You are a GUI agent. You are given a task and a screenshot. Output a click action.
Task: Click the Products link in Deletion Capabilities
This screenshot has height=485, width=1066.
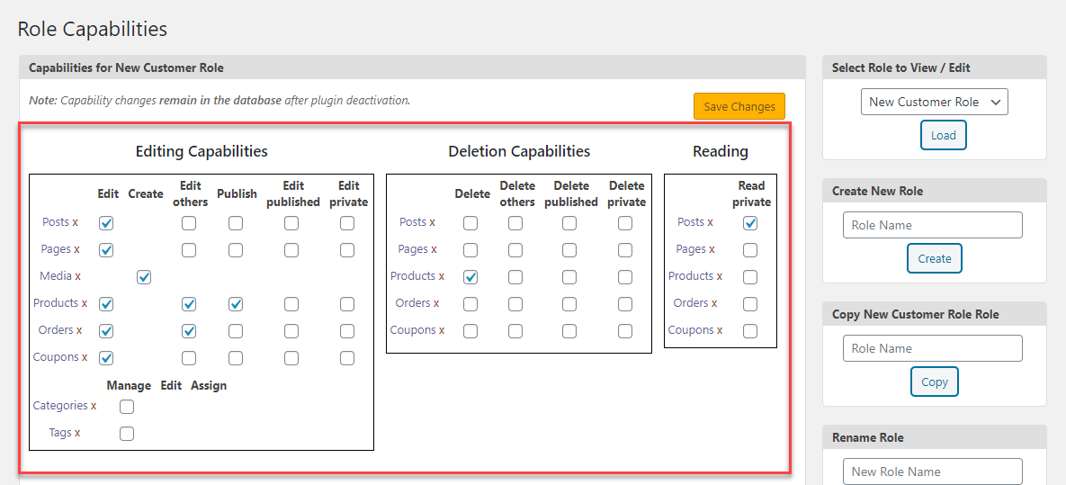pyautogui.click(x=413, y=275)
